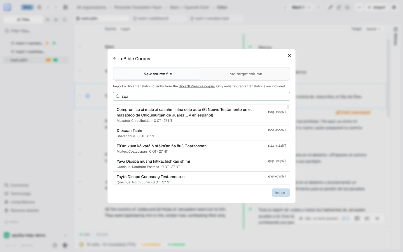Switch to the Into target column tab
Image resolution: width=403 pixels, height=252 pixels.
[x=245, y=74]
